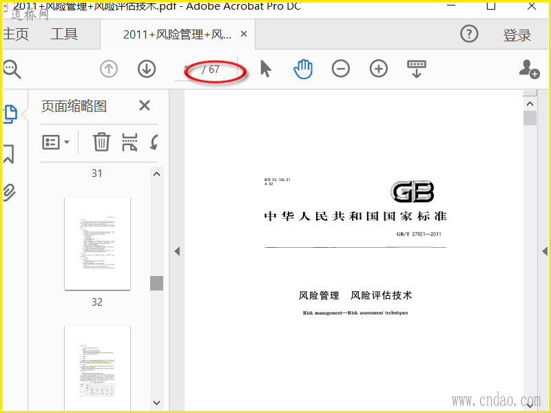Expand the right tools pane arrow
The width and height of the screenshot is (551, 413).
click(x=545, y=251)
